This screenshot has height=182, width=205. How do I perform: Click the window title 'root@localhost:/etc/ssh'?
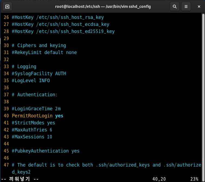77,6
